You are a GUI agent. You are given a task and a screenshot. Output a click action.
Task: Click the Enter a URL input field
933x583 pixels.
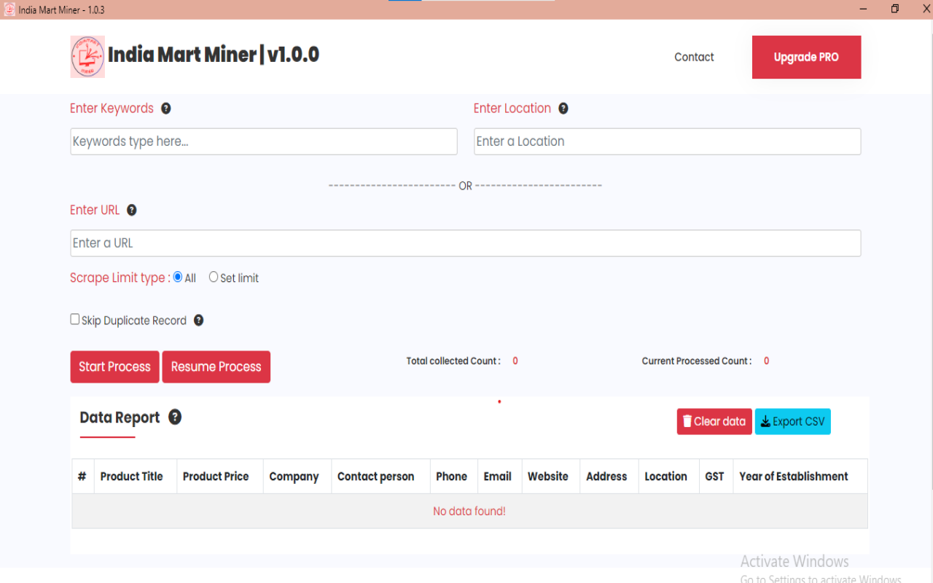click(465, 243)
